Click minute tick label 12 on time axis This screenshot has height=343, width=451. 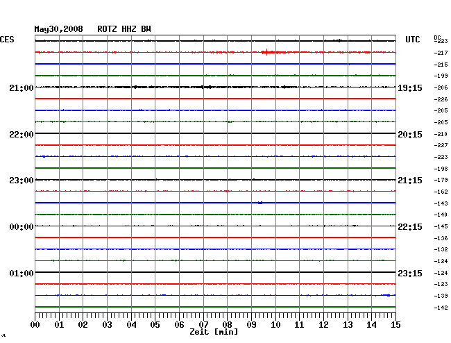point(323,325)
